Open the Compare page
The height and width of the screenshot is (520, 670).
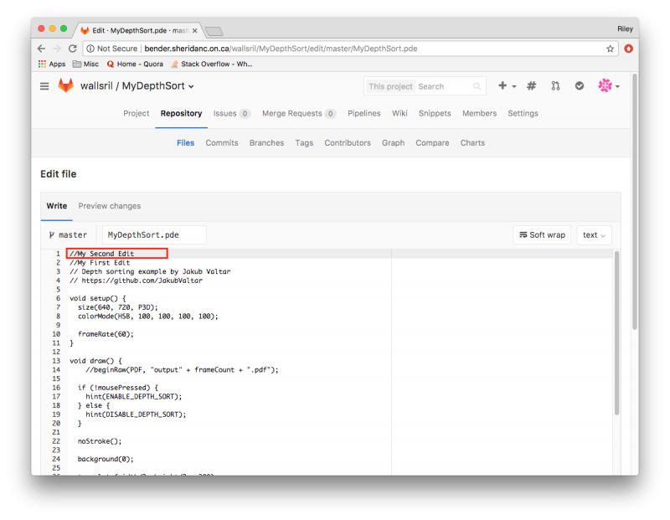[432, 142]
